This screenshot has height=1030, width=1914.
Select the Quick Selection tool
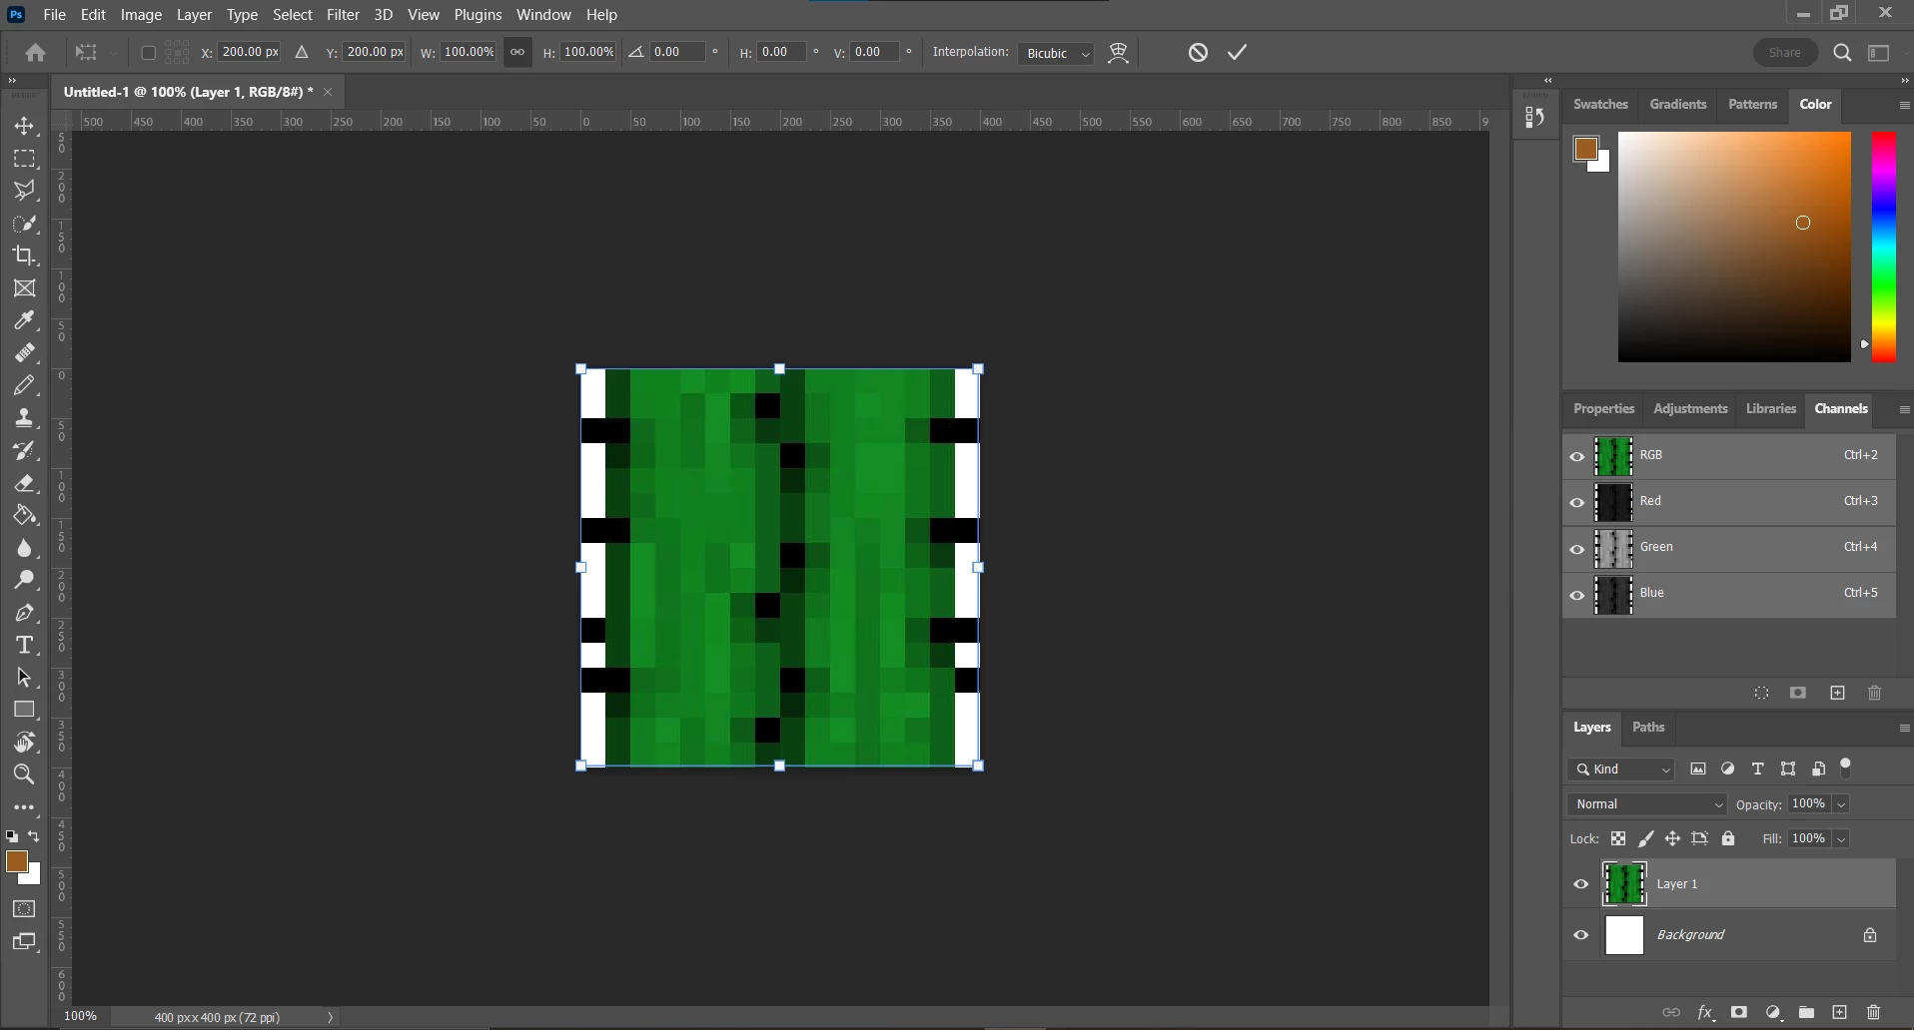(25, 224)
